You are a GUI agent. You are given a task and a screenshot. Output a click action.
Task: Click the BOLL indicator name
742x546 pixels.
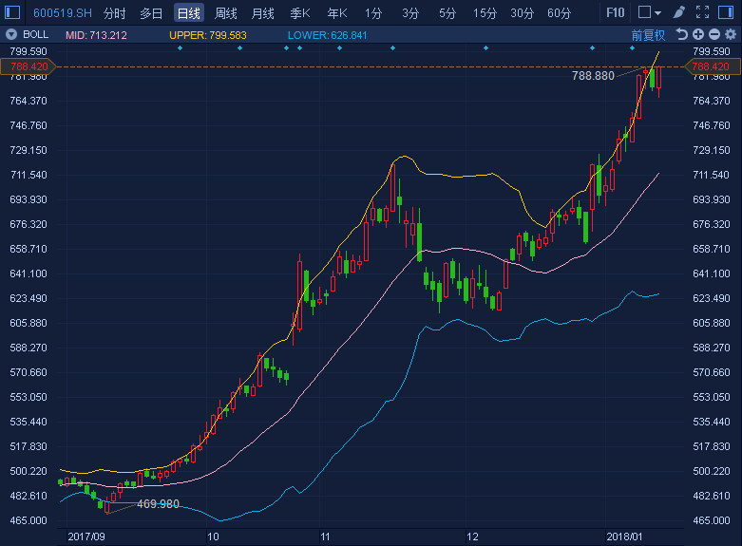(35, 34)
